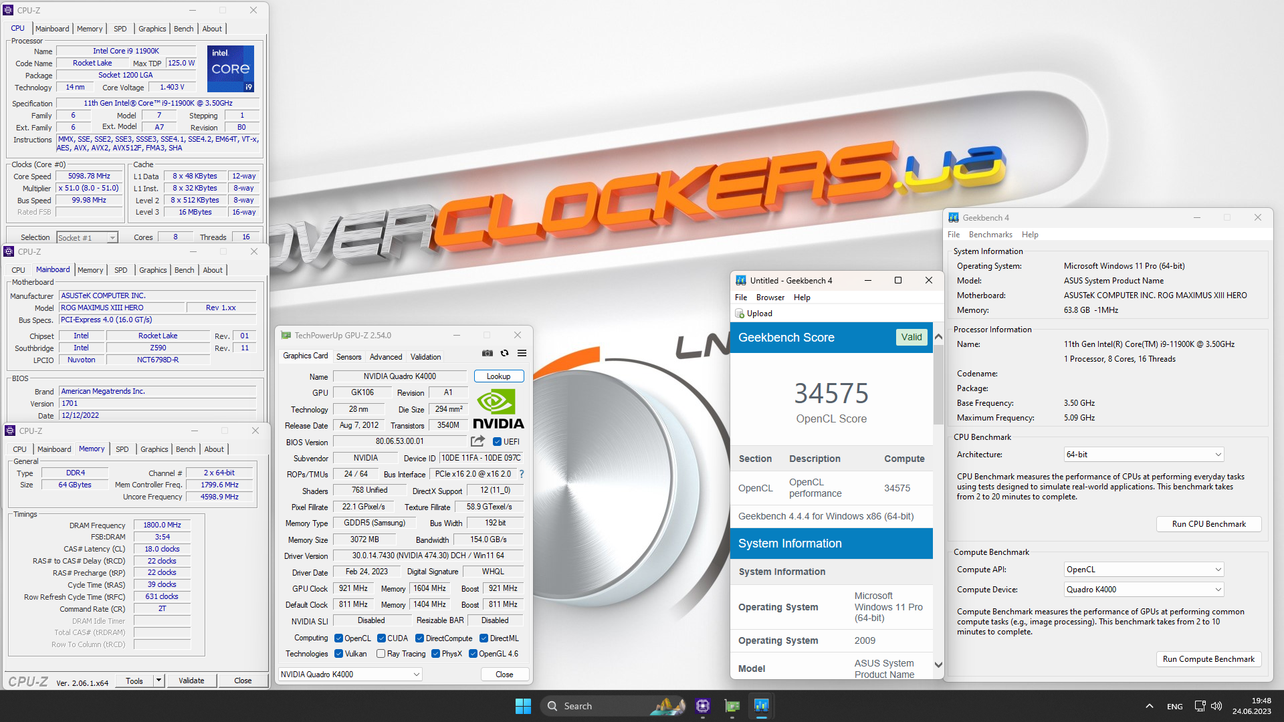This screenshot has height=722, width=1284.
Task: Switch to the Advanced tab in GPU-Z
Action: tap(386, 357)
